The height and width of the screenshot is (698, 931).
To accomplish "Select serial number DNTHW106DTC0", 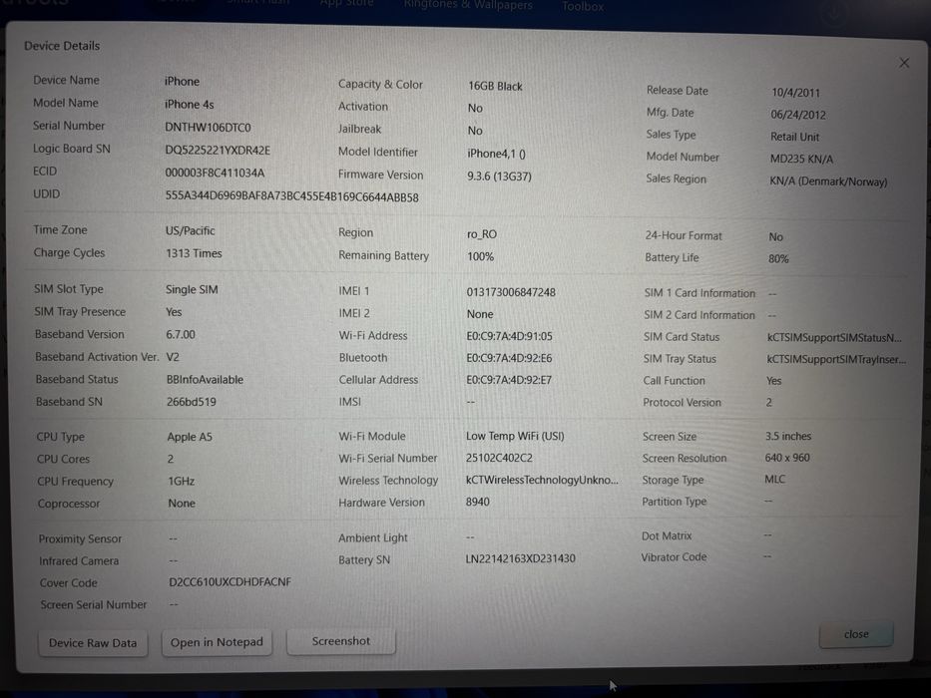I will coord(208,128).
